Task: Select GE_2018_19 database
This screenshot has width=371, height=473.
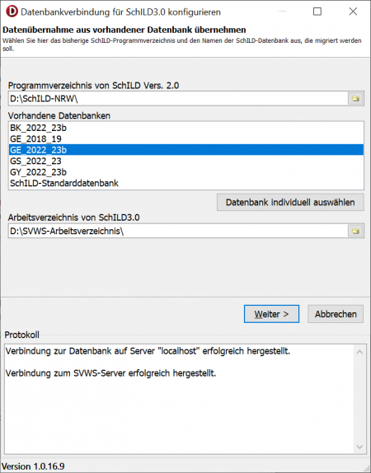Action: pyautogui.click(x=186, y=138)
